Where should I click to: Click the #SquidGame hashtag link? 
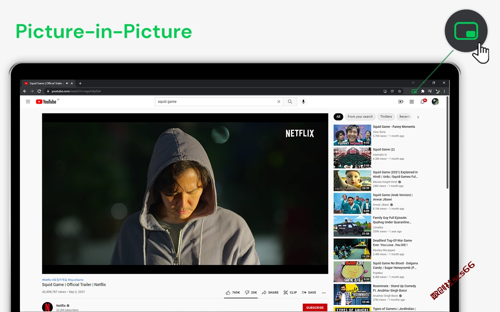[x=75, y=280]
